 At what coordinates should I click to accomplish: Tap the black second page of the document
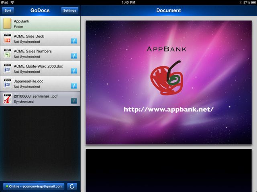169,170
